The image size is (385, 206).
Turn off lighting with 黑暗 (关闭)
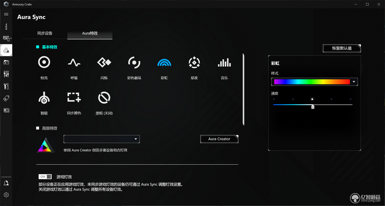tap(104, 98)
